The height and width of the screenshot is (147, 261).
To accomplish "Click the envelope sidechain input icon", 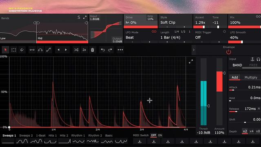I will pos(252,59).
